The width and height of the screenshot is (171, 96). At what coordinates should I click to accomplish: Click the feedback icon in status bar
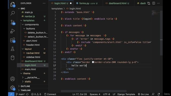coord(153,94)
